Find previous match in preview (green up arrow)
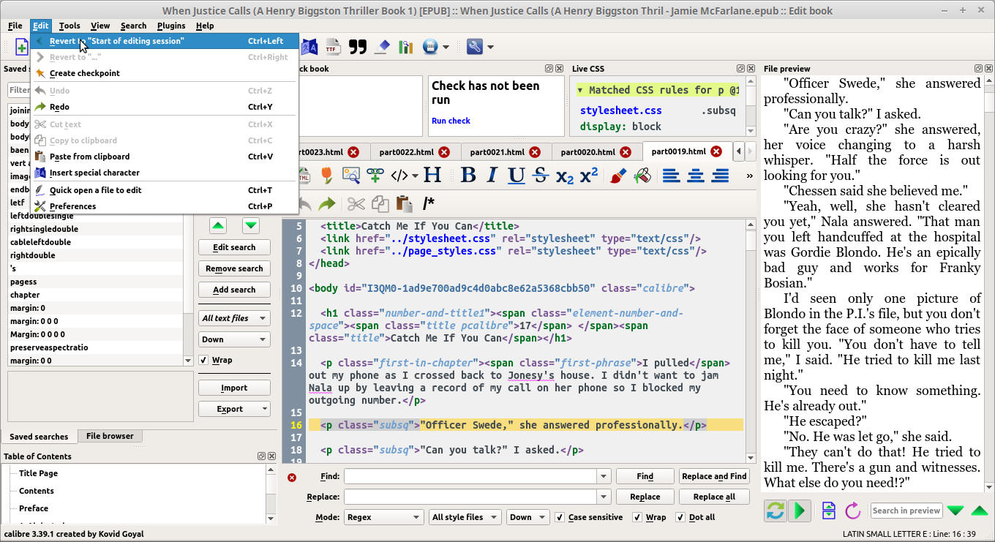The width and height of the screenshot is (995, 542). pos(980,511)
